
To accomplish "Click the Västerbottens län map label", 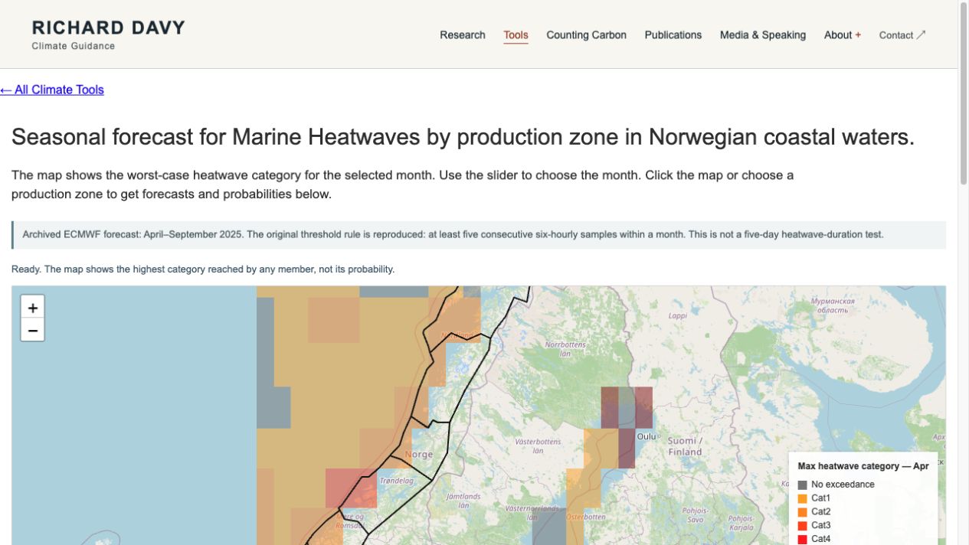I will (x=538, y=446).
